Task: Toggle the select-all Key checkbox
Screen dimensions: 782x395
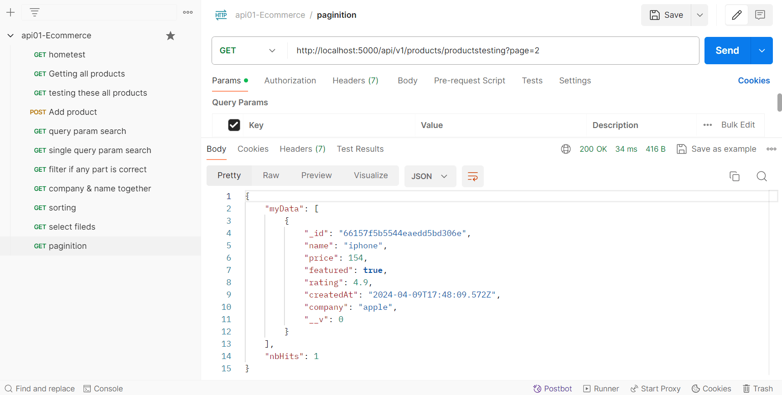Action: click(x=234, y=125)
